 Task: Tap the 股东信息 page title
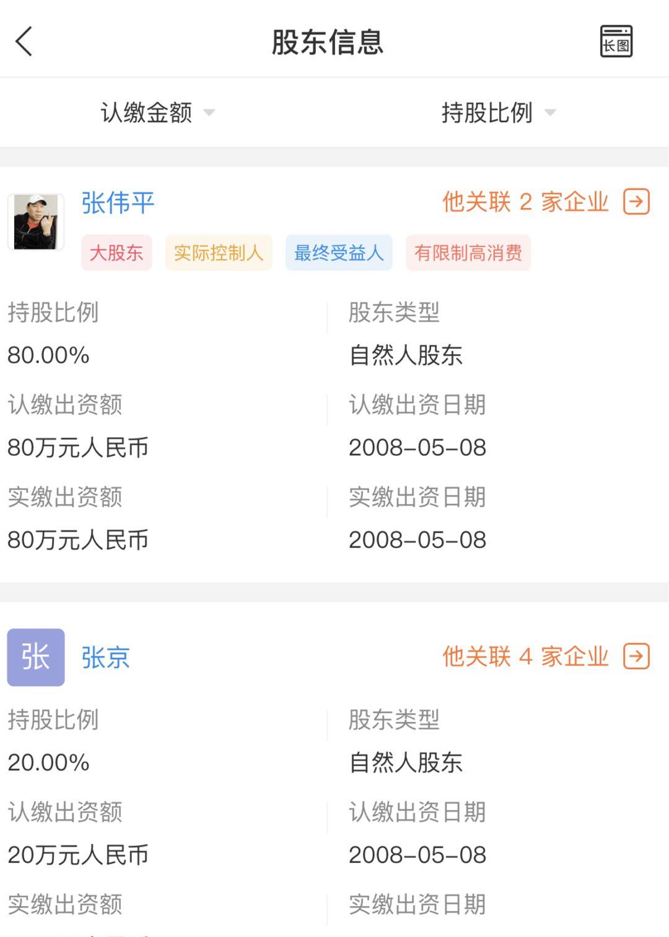tap(328, 42)
